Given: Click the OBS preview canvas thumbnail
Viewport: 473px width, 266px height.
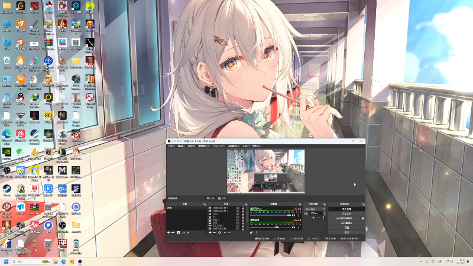Looking at the screenshot, I should coord(265,171).
